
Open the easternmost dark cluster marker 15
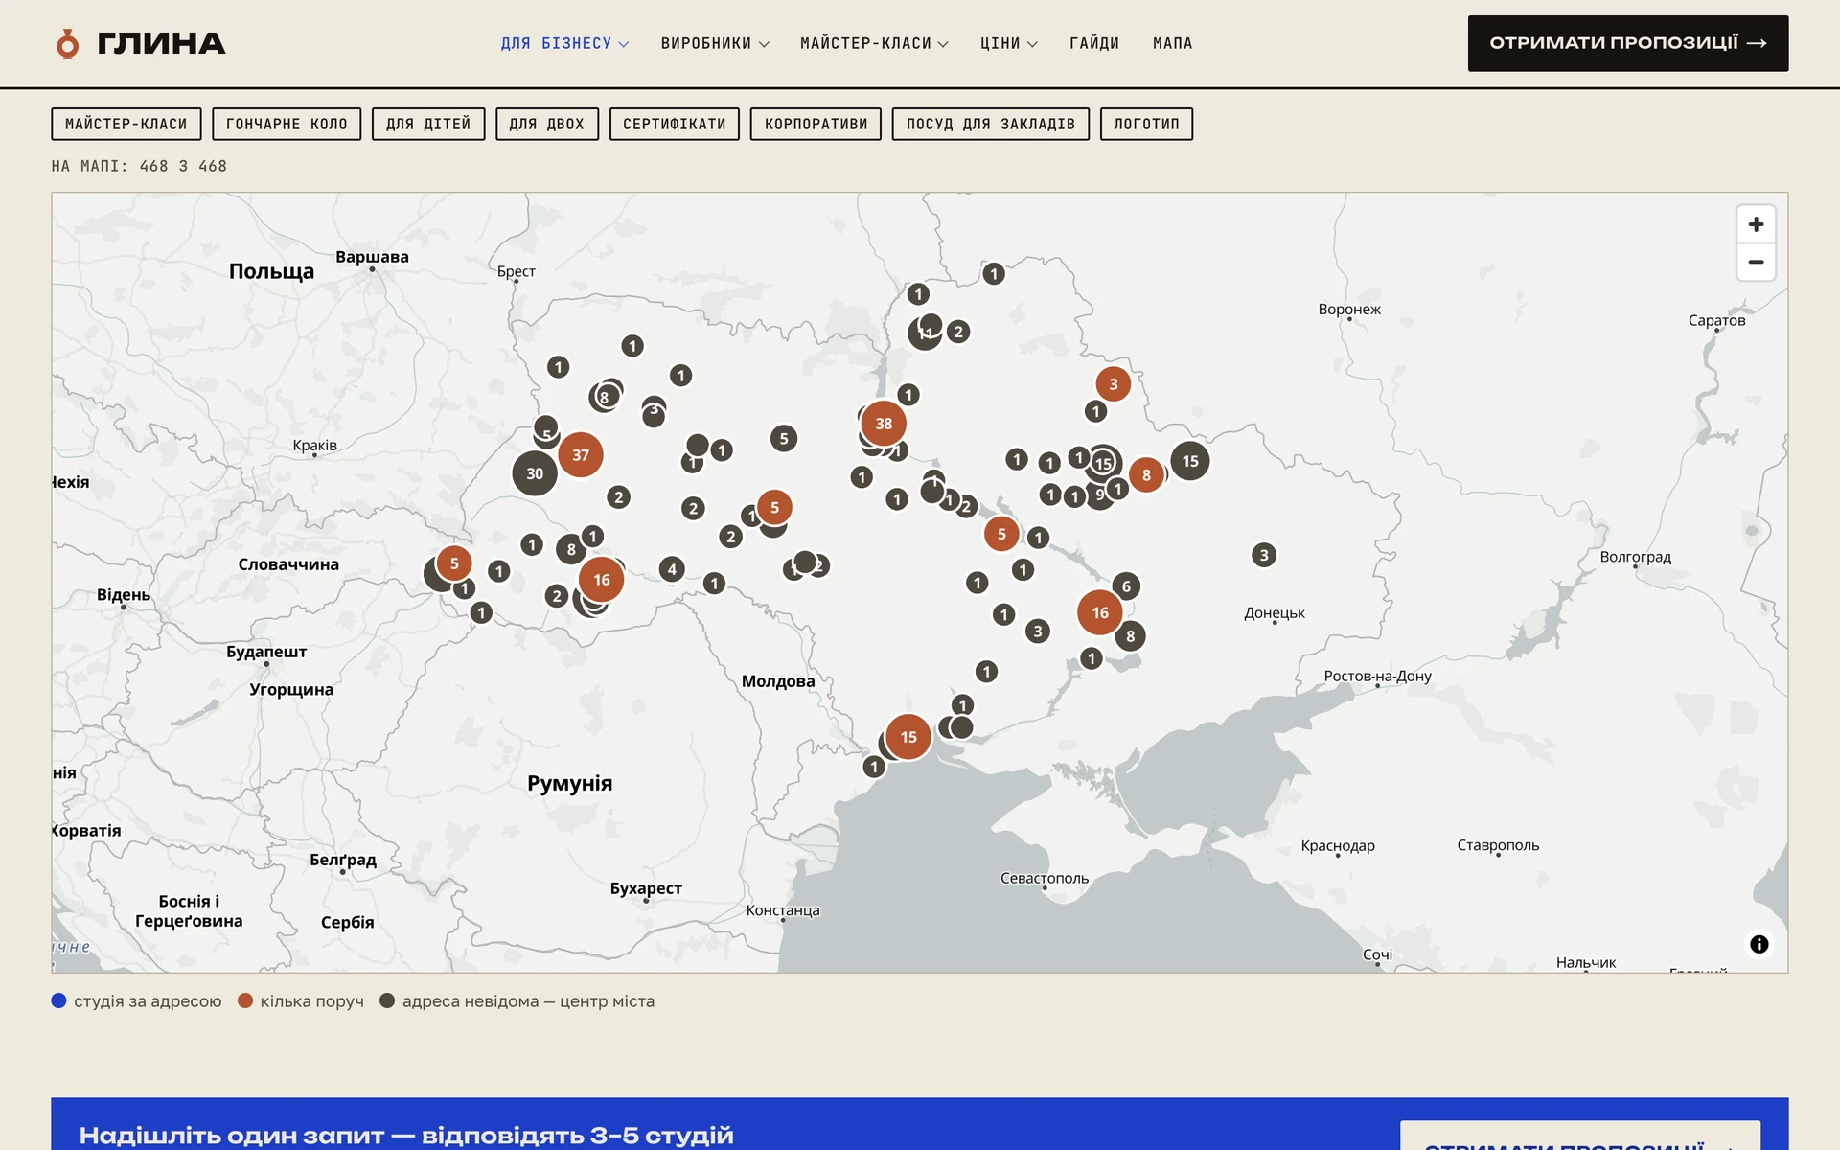pyautogui.click(x=1190, y=461)
